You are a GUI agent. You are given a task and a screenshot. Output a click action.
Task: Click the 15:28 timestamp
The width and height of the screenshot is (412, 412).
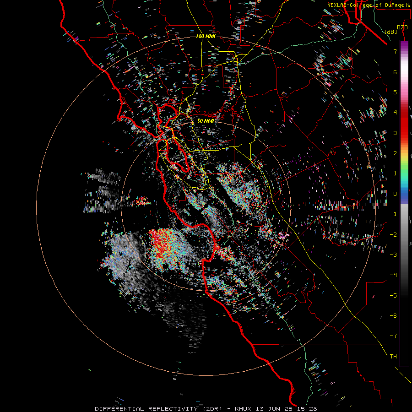[308, 409]
